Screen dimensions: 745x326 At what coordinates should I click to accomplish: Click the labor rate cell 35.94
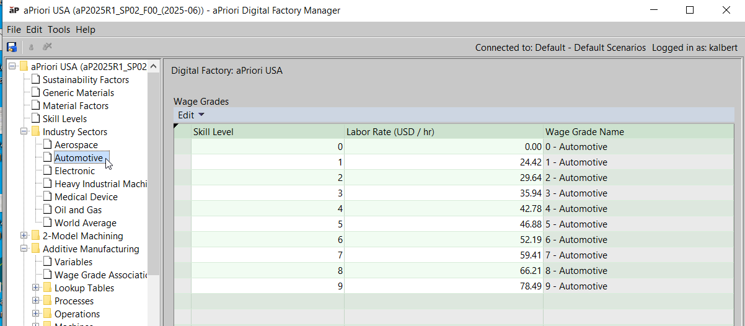[444, 193]
